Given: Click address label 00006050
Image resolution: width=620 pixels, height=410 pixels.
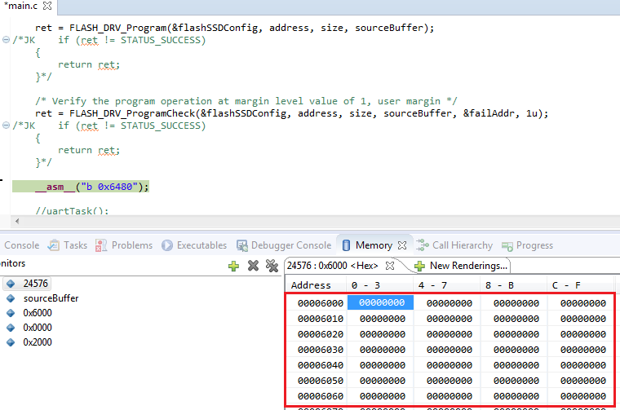Looking at the screenshot, I should (x=321, y=381).
